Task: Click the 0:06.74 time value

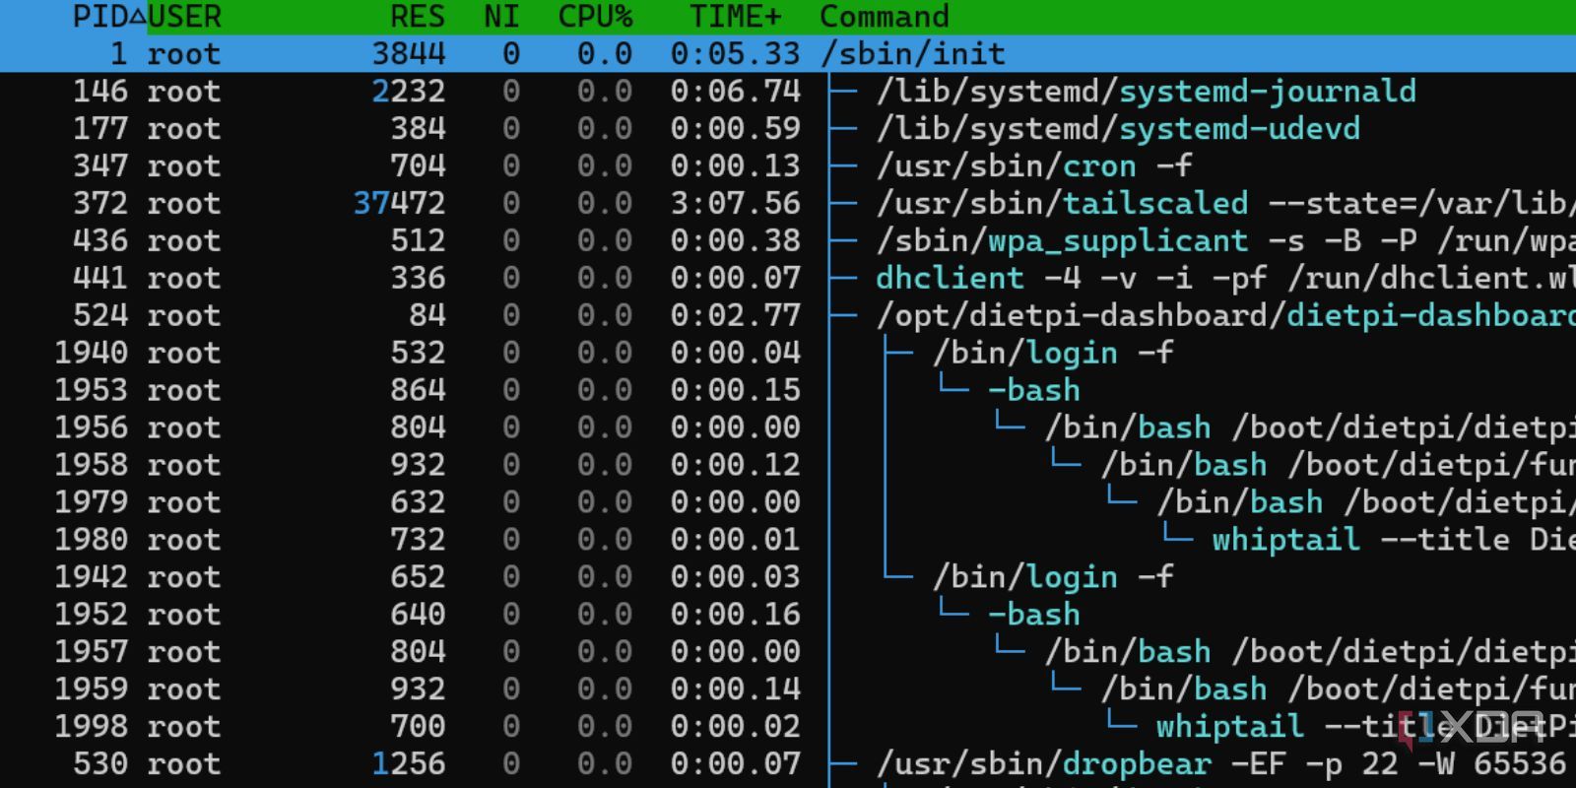Action: (736, 92)
